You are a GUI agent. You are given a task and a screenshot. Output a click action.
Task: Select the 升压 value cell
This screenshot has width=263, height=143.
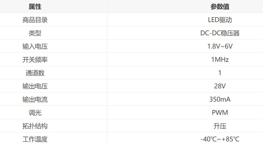pyautogui.click(x=220, y=126)
